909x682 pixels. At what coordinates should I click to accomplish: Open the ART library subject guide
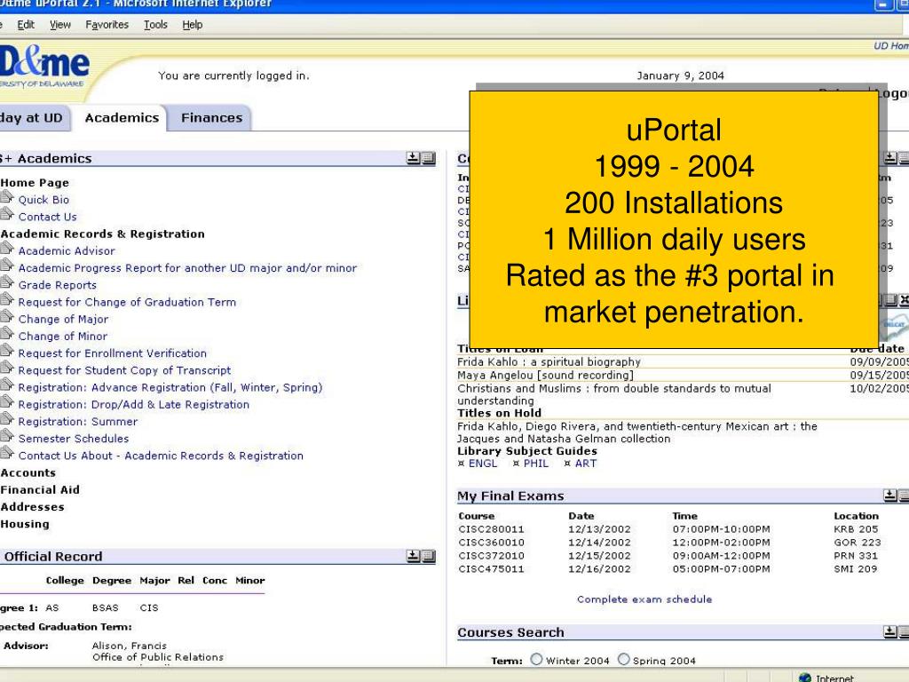pos(586,464)
